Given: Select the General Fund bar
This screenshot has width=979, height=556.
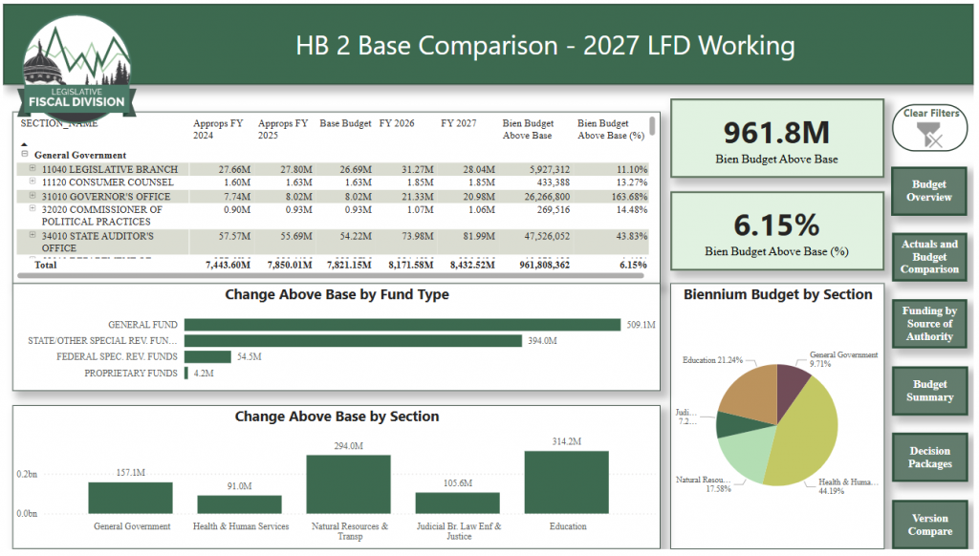Looking at the screenshot, I should pyautogui.click(x=402, y=325).
